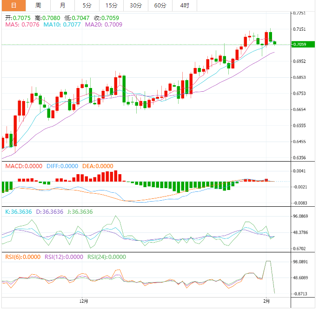This screenshot has height=312, width=319.
Task: Click the MACD indicator label
Action: (x=23, y=166)
